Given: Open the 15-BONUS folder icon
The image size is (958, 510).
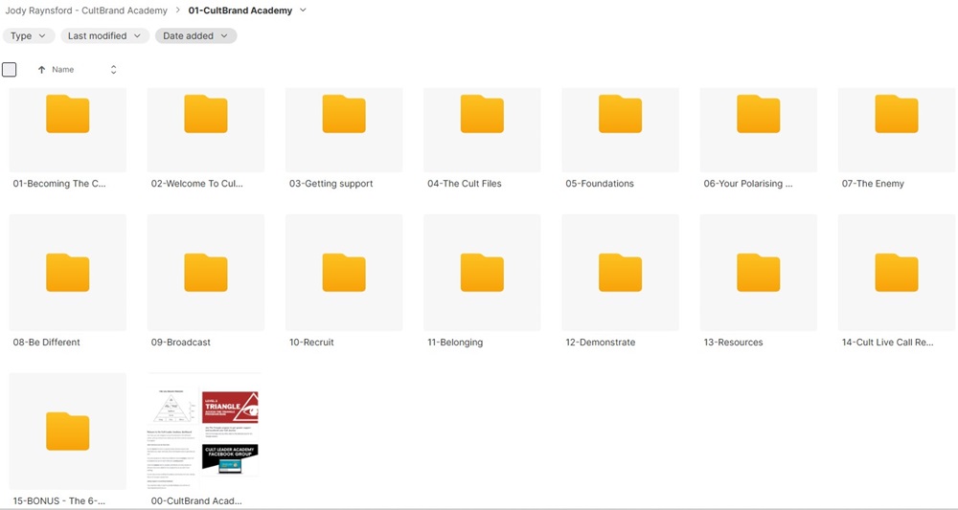Looking at the screenshot, I should coord(67,432).
